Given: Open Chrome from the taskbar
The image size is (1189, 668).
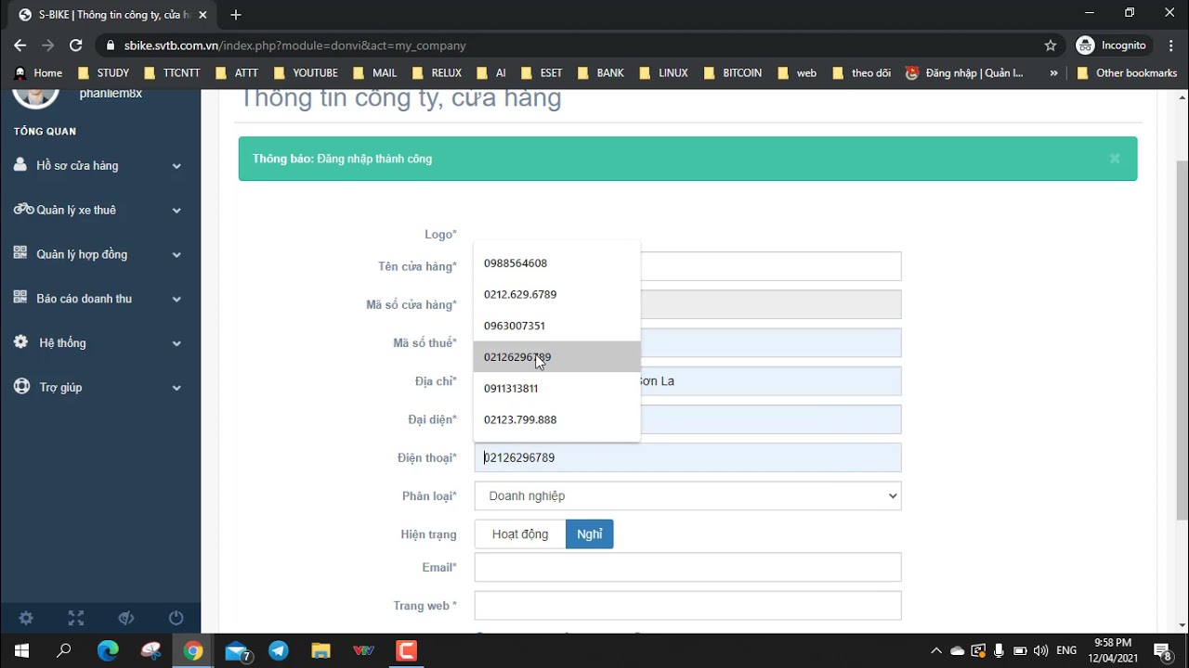Looking at the screenshot, I should click(x=193, y=650).
